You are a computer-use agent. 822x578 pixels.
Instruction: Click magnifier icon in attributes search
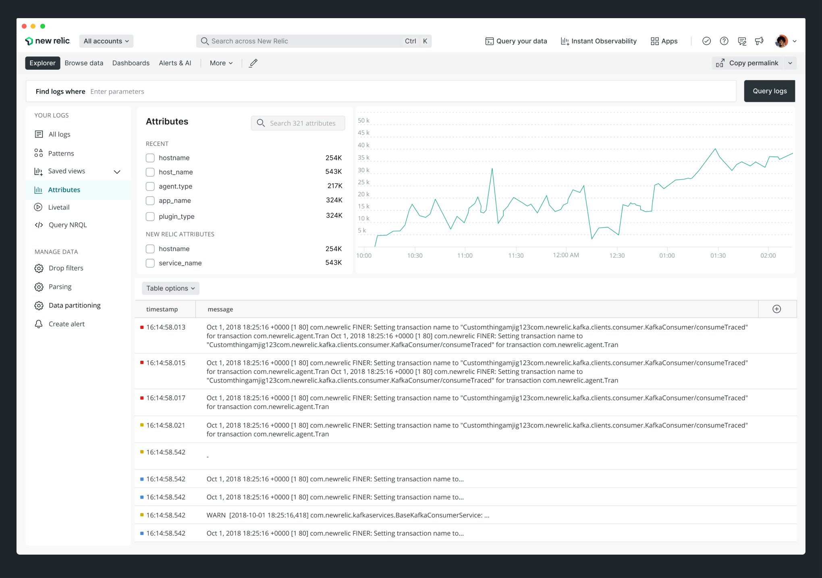tap(261, 123)
